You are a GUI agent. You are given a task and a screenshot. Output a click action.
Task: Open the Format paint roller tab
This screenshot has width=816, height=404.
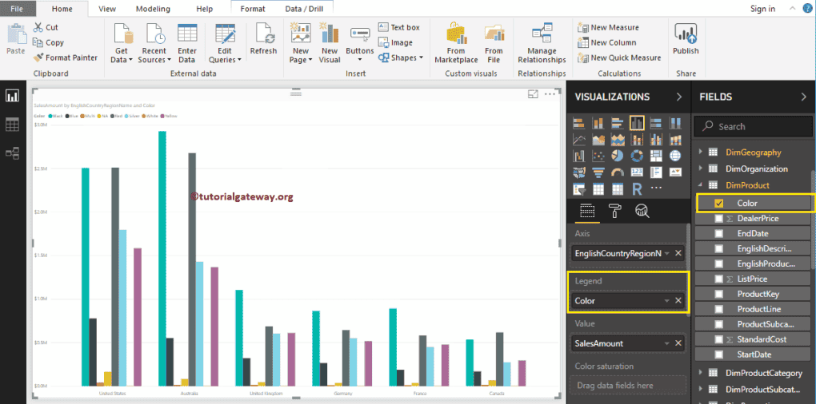coord(614,210)
